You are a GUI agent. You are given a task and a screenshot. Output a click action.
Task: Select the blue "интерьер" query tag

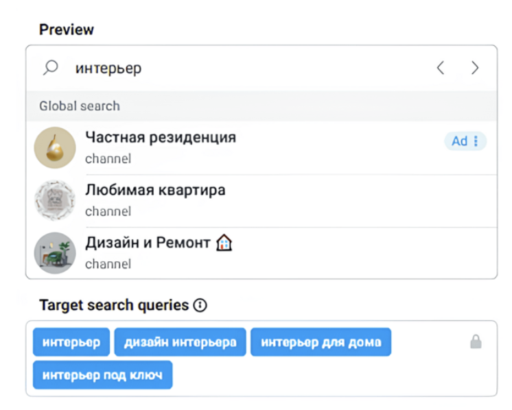[x=71, y=342]
